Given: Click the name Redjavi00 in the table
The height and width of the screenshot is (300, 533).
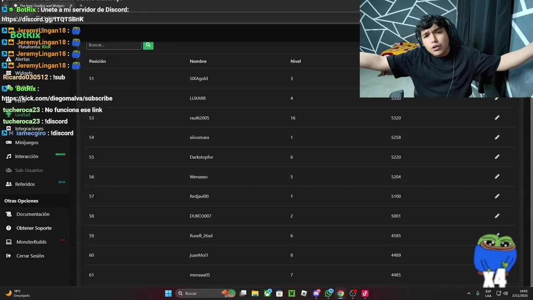Looking at the screenshot, I should pyautogui.click(x=199, y=196).
